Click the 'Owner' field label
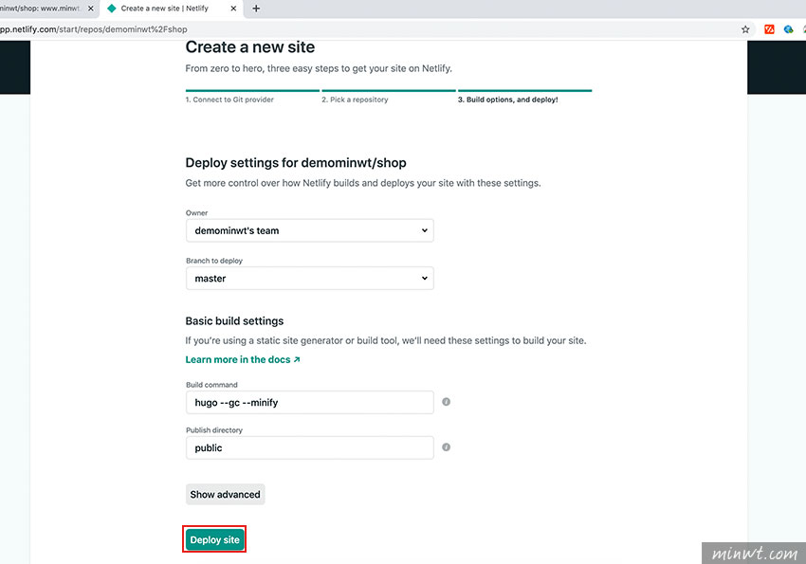 coord(197,212)
